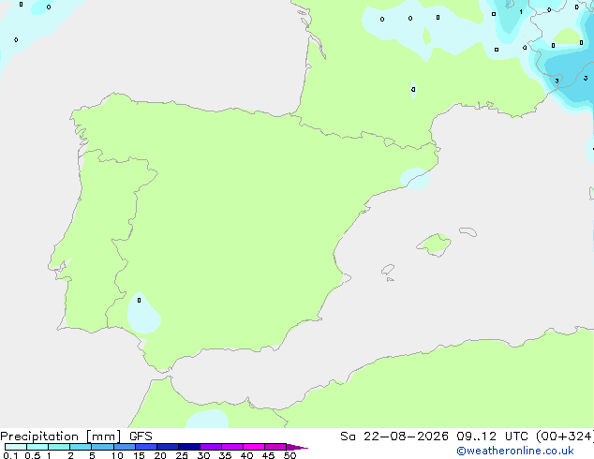This screenshot has height=459, width=594.
Task: Click the 30–35 mm purple legend segment
Action: pos(211,447)
